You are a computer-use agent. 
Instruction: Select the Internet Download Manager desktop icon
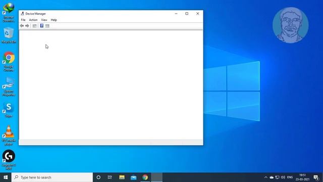9,12
